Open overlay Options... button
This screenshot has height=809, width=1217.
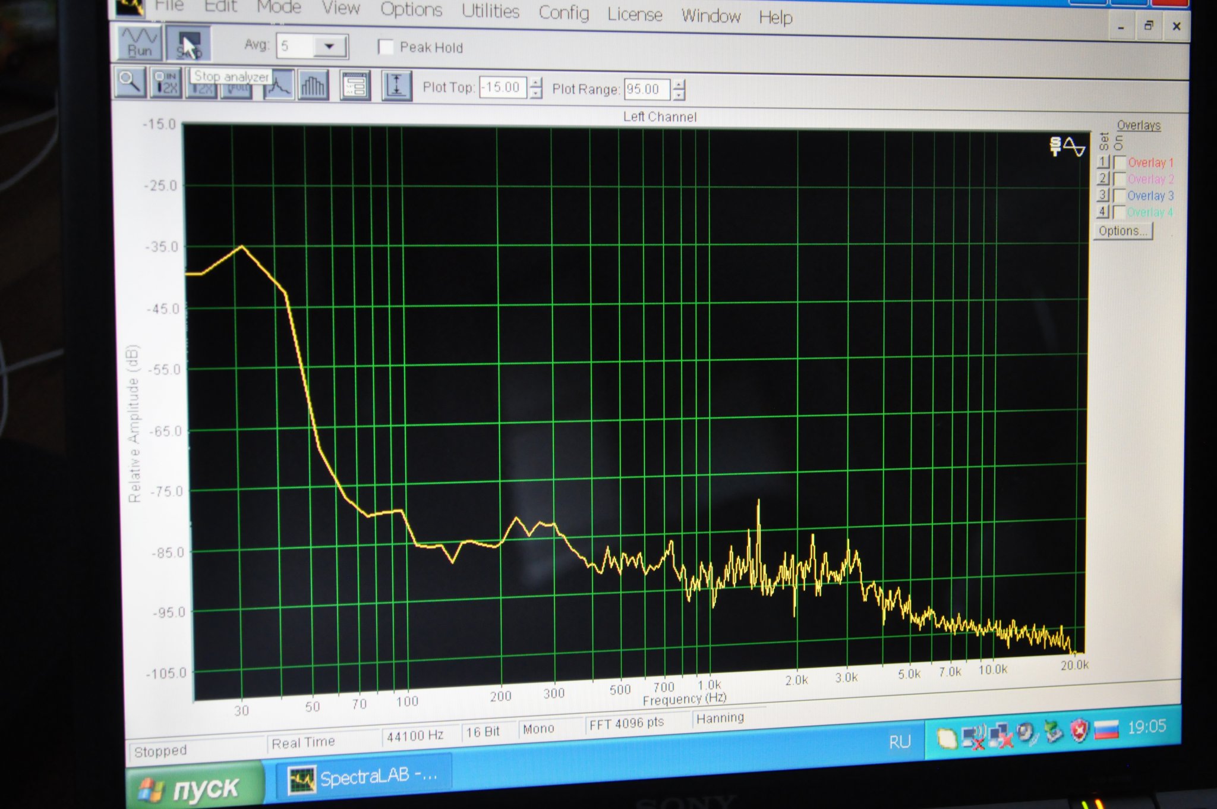coord(1123,231)
